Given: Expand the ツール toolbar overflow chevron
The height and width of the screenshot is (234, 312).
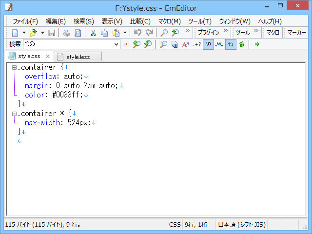Looking at the screenshot, I should pos(256,31).
